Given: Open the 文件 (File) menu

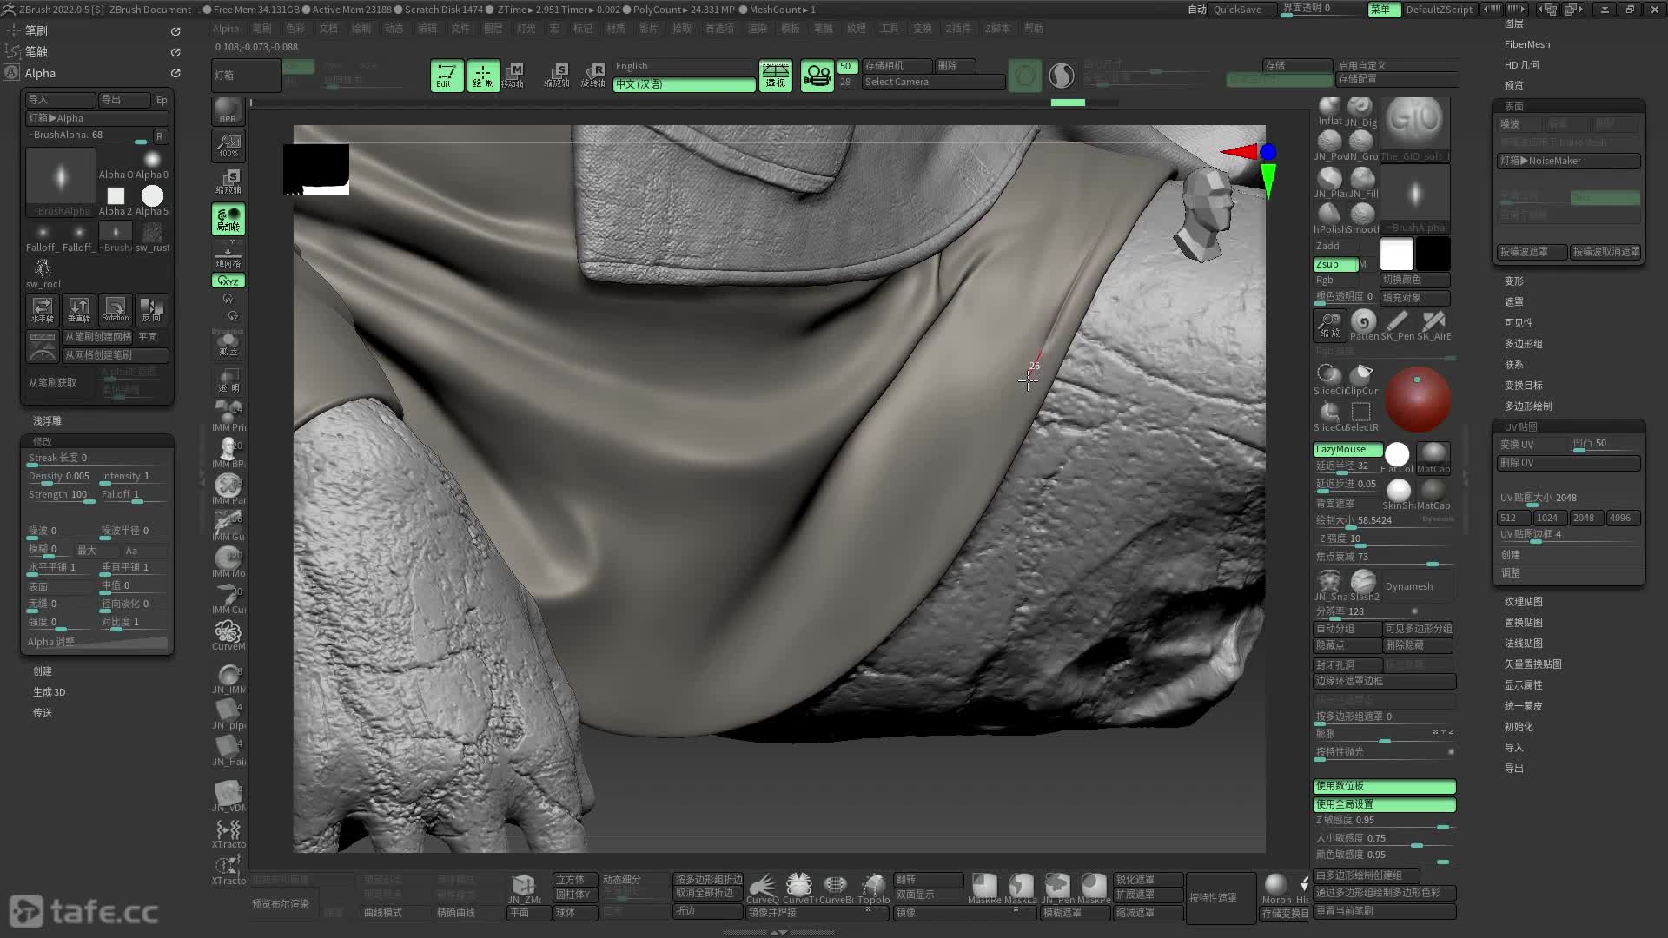Looking at the screenshot, I should [460, 29].
